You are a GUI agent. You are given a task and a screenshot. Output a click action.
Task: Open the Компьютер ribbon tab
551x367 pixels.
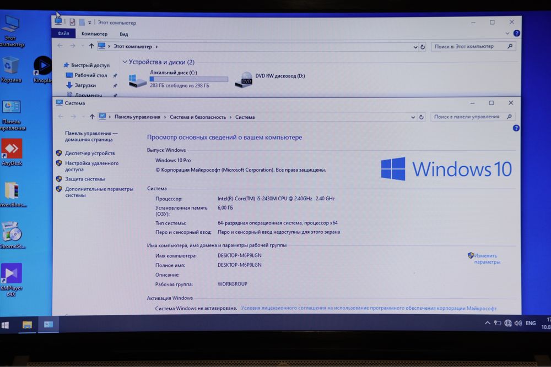tap(94, 34)
